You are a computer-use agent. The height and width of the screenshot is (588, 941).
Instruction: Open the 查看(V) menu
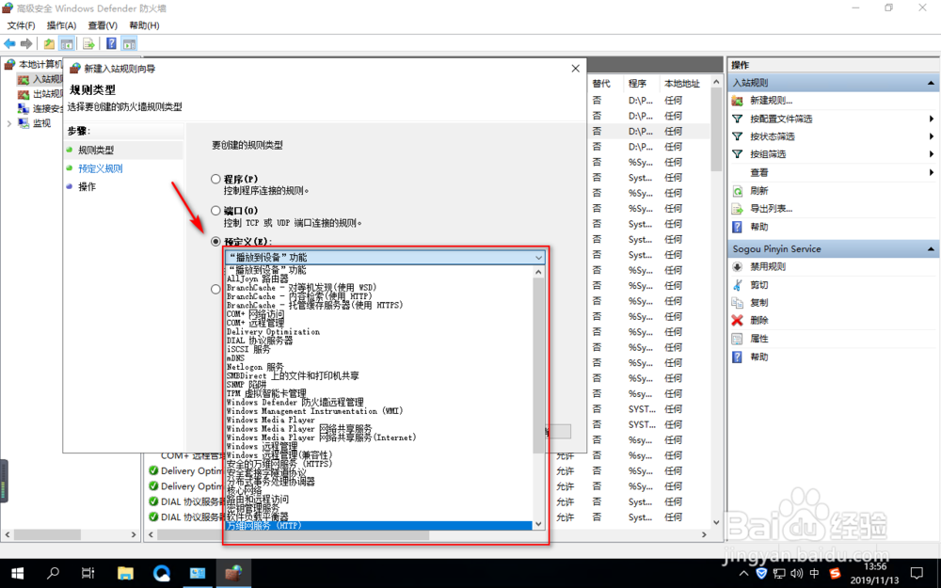pyautogui.click(x=103, y=25)
